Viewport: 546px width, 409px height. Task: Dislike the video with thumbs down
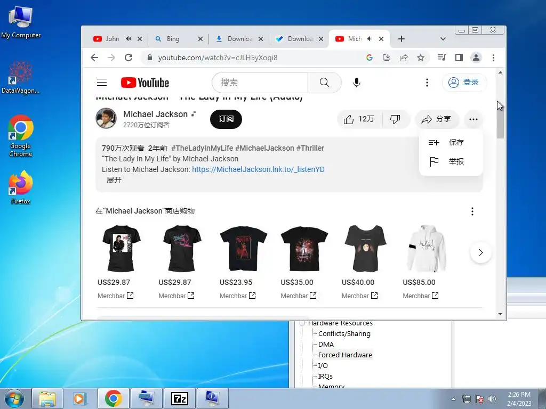[395, 119]
